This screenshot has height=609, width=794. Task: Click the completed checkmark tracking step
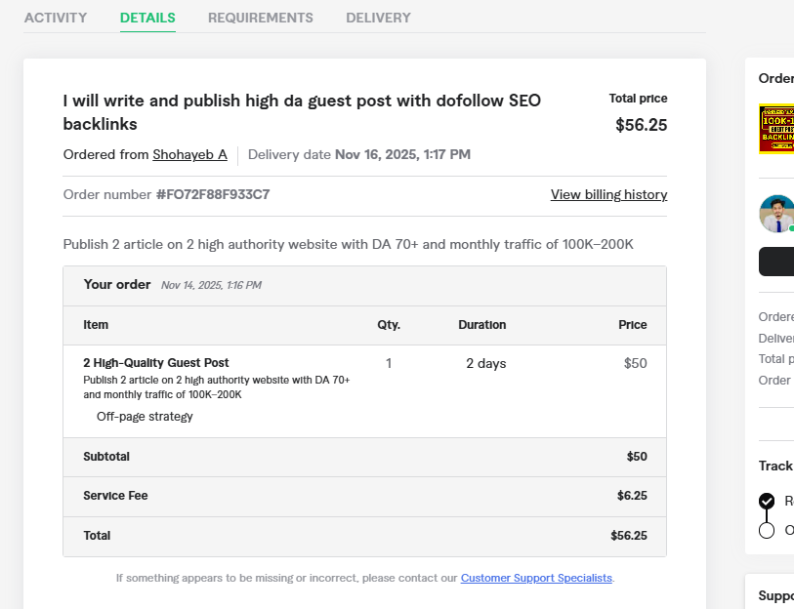pos(767,501)
